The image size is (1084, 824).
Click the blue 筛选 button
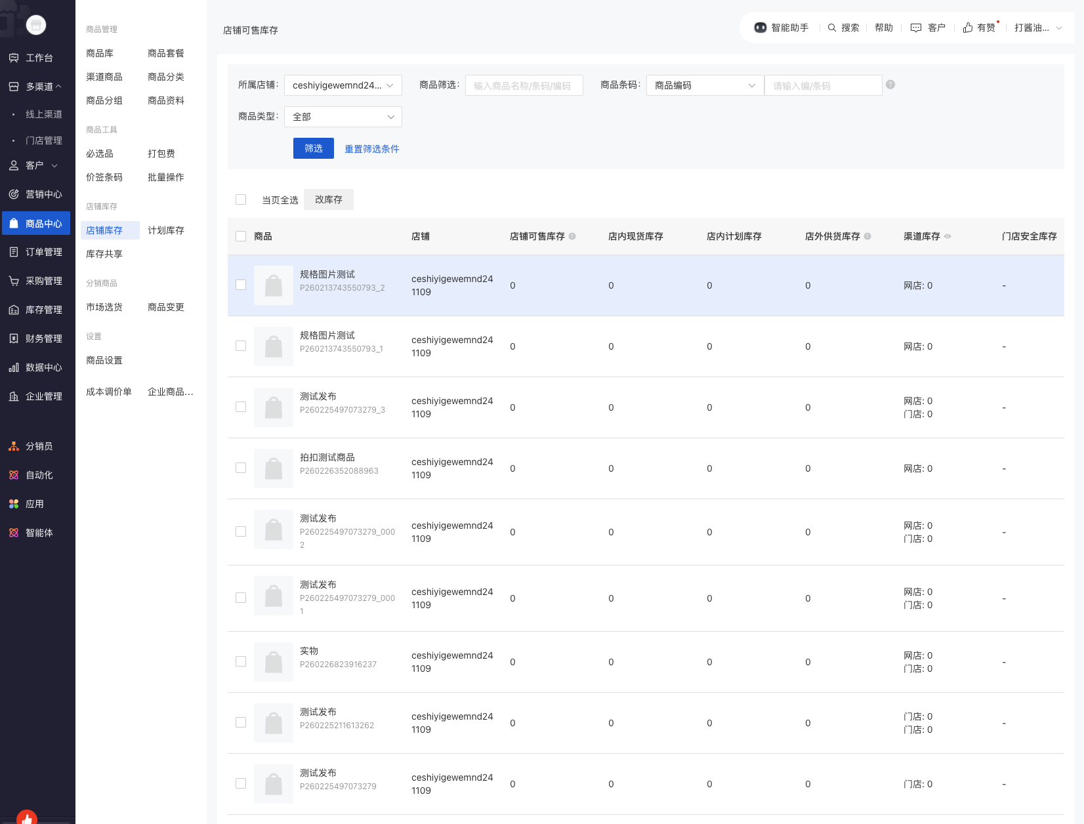(313, 148)
